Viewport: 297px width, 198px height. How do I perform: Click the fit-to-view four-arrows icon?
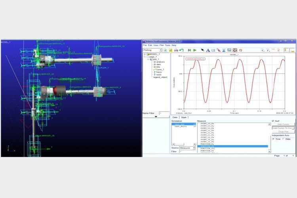tap(235, 50)
